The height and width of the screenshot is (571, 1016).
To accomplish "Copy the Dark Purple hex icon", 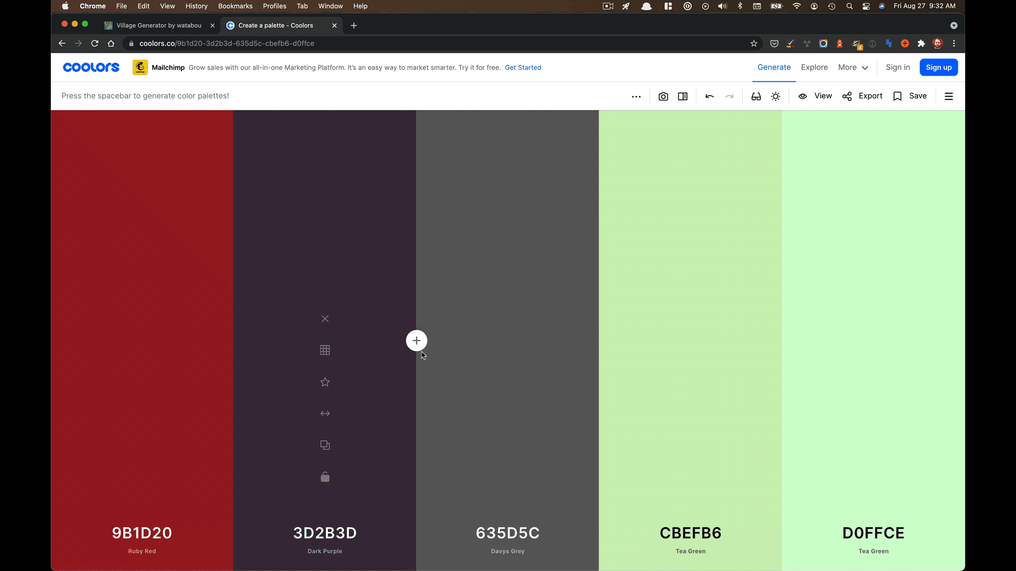I will click(x=325, y=445).
